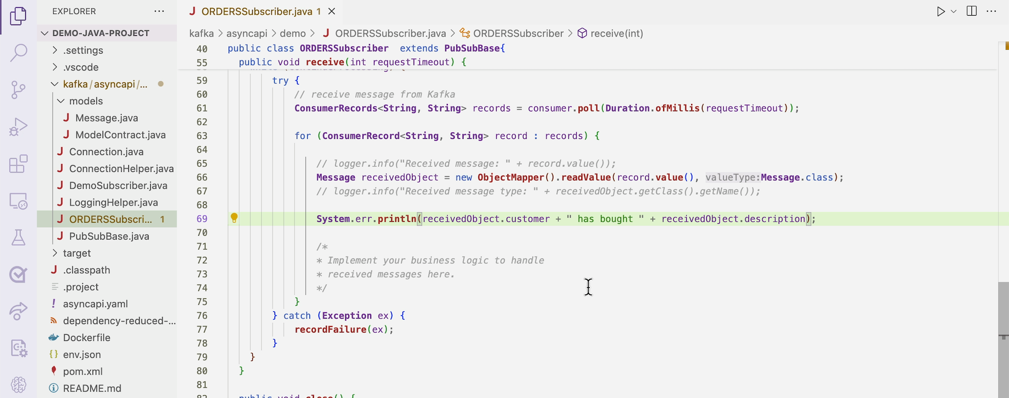The width and height of the screenshot is (1009, 398).
Task: Collapse the models folder
Action: tap(61, 101)
